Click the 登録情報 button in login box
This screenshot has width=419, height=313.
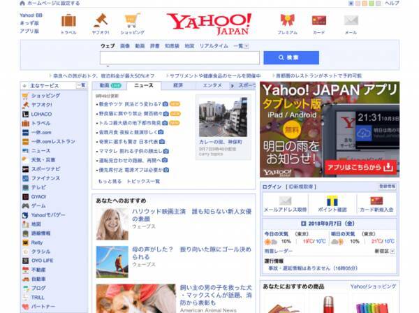click(387, 187)
